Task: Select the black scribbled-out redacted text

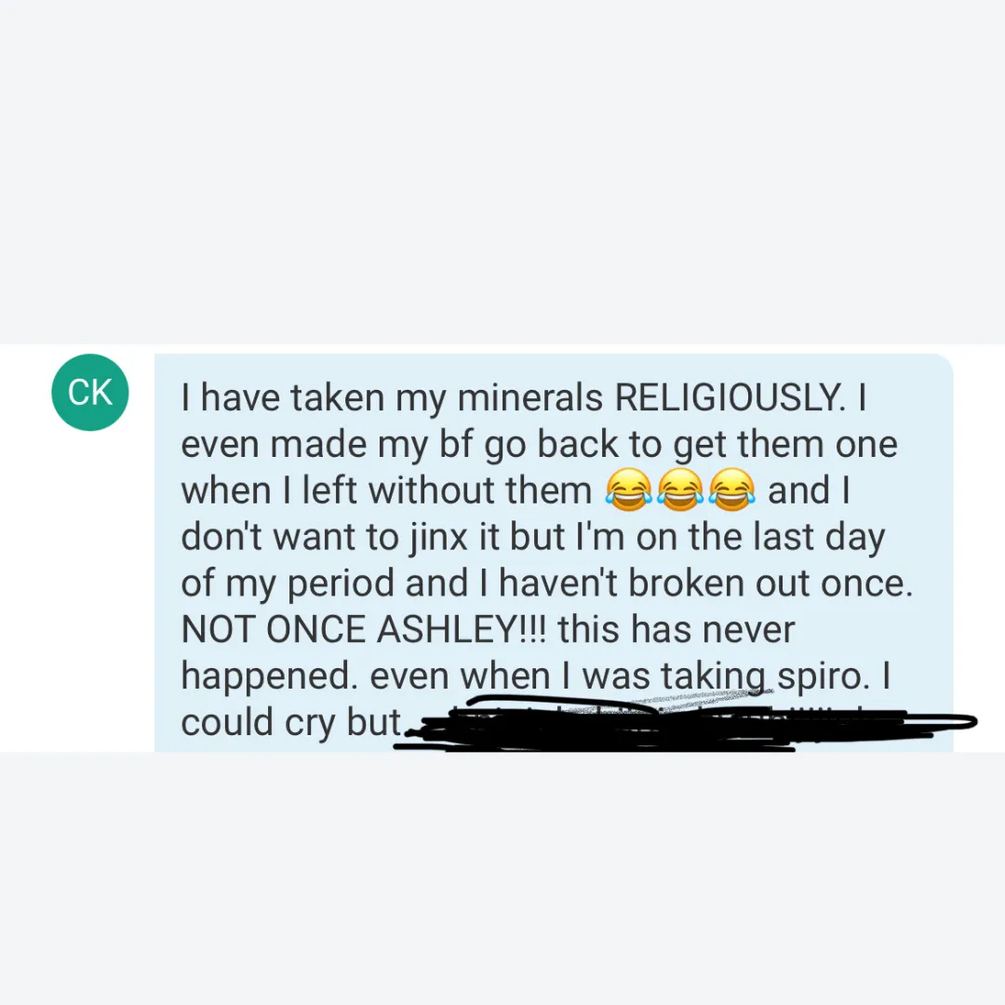Action: coord(686,723)
